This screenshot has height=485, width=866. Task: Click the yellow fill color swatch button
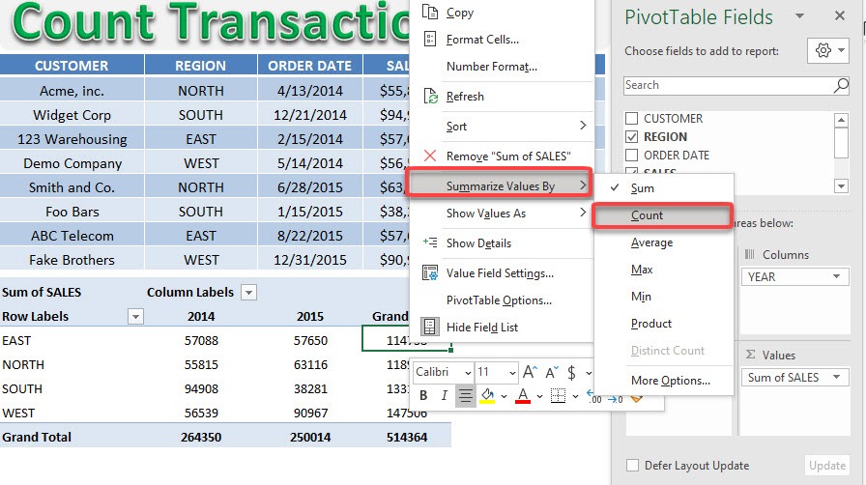point(487,395)
